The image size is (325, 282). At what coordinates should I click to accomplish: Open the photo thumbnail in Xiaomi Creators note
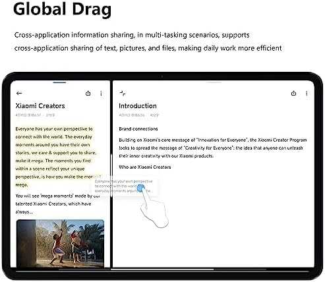tap(60, 243)
